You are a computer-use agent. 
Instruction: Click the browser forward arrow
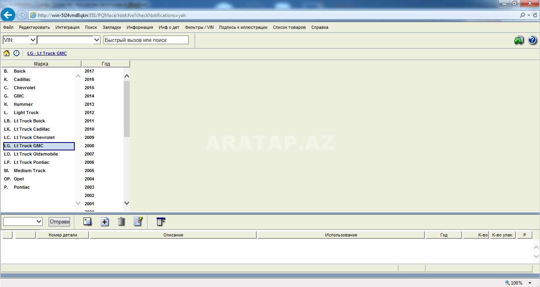[22, 15]
